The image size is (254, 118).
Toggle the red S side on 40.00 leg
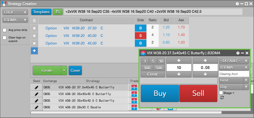click(141, 36)
